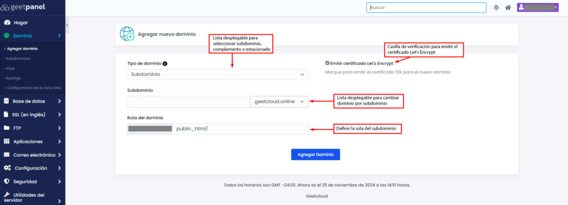Click the Configuración gears icon
This screenshot has height=205, width=568.
click(7, 168)
